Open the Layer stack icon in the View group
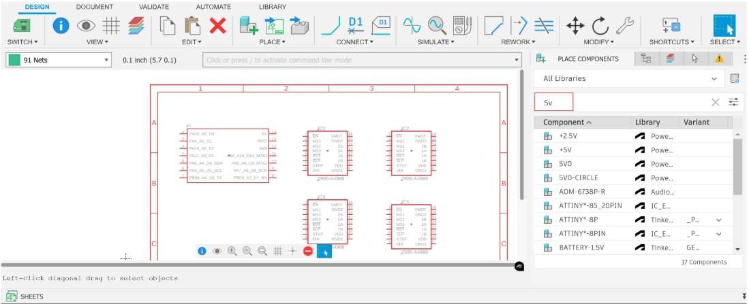Image resolution: width=749 pixels, height=304 pixels. pos(136,25)
